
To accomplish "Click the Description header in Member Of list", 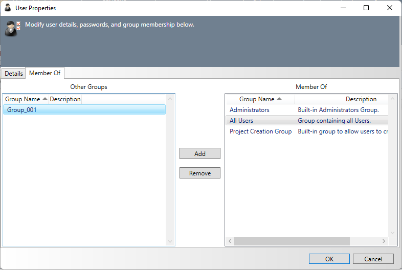I will point(361,99).
